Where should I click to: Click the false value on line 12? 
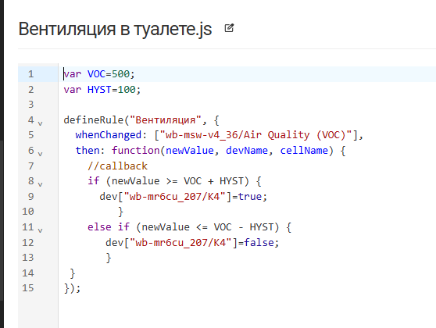pos(259,243)
